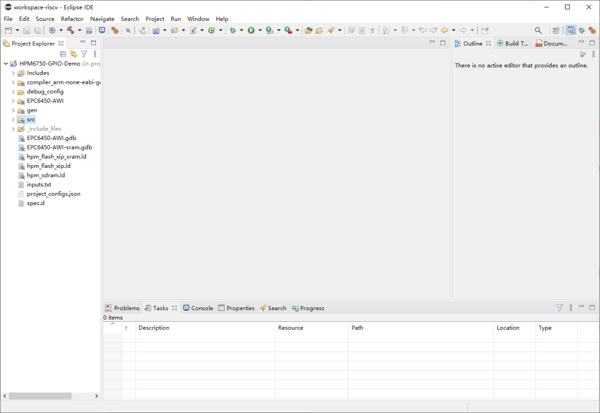Collapse the HPM6750-GPIO-Demo project node
Screen dimensions: 600x413
(6, 63)
